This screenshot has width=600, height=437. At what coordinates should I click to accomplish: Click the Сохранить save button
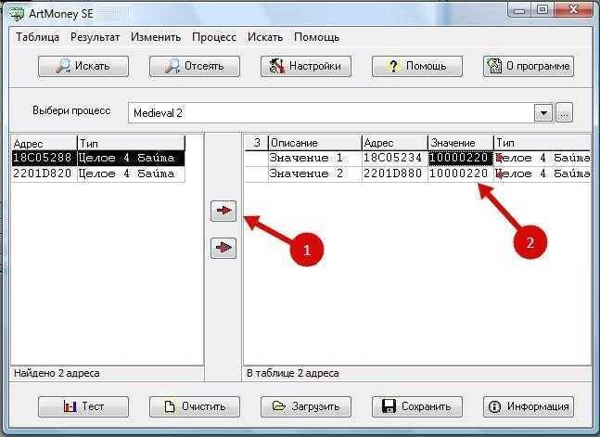(417, 406)
